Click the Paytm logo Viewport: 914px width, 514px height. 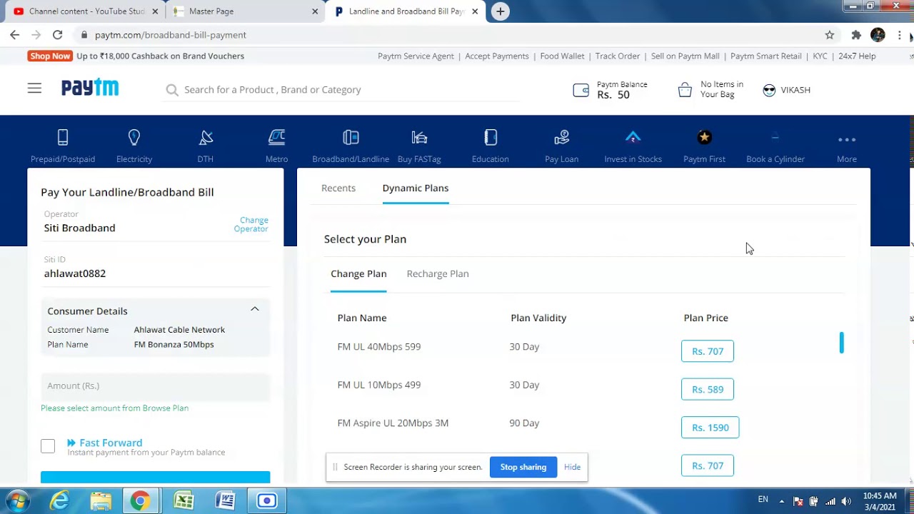[90, 87]
